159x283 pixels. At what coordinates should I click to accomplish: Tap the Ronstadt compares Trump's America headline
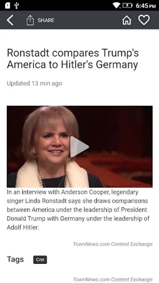coord(73,59)
